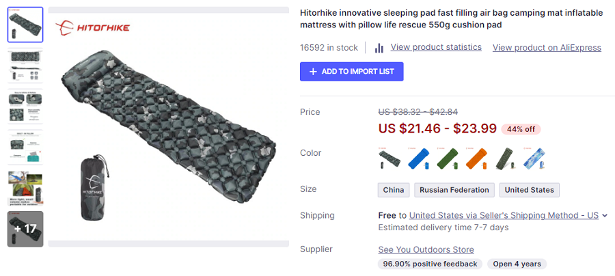Viewport: 615px width, 276px height.
Task: Click the Add to Import List button
Action: 351,72
